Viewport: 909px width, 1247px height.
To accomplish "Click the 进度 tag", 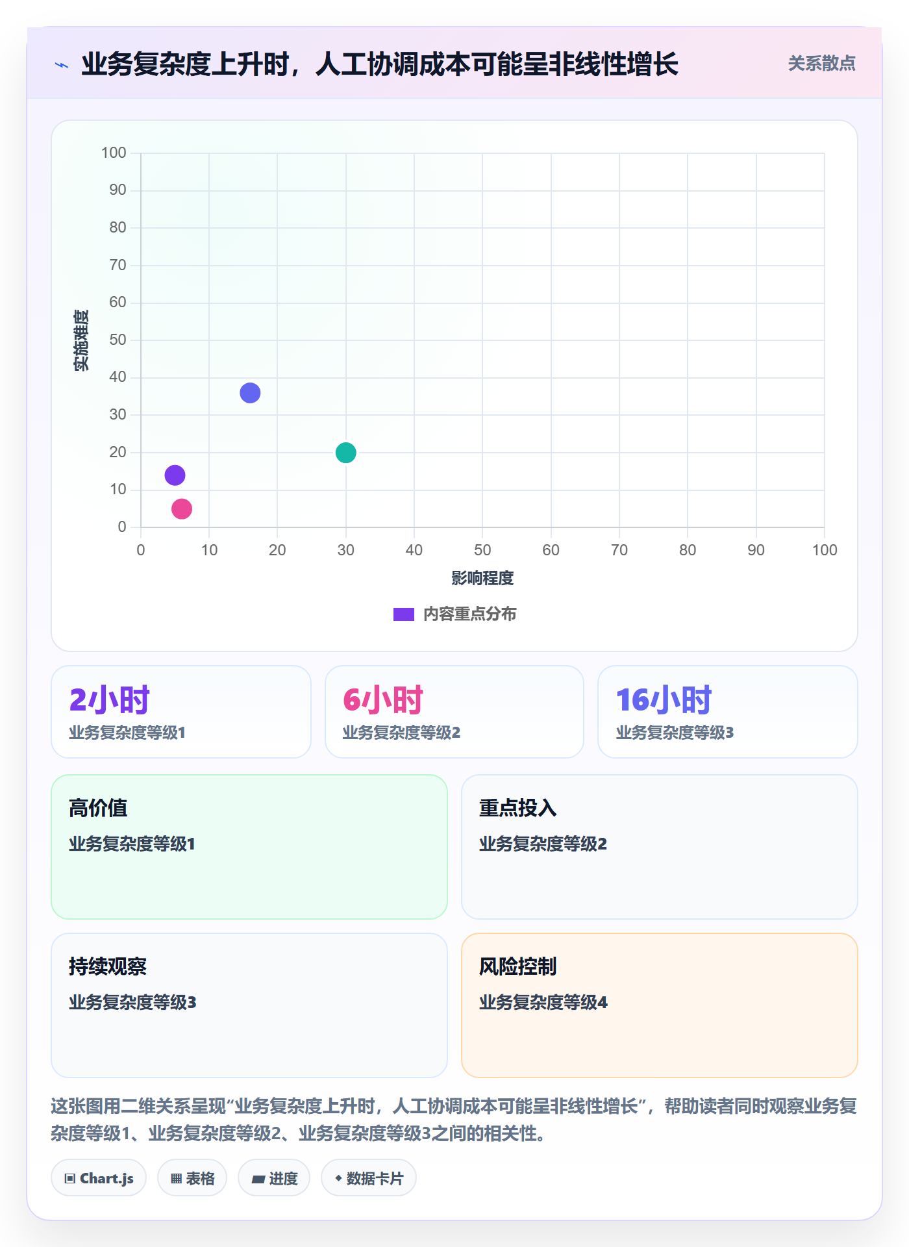I will (x=274, y=1178).
